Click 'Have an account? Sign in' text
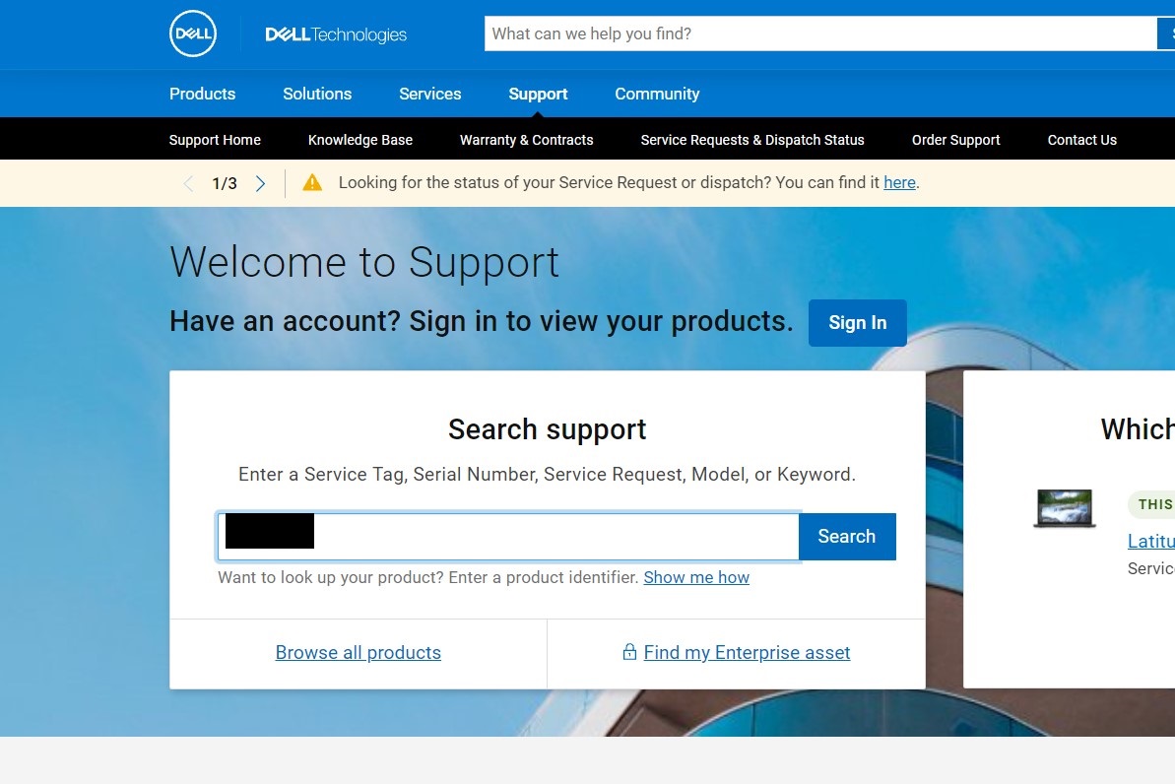 point(481,321)
